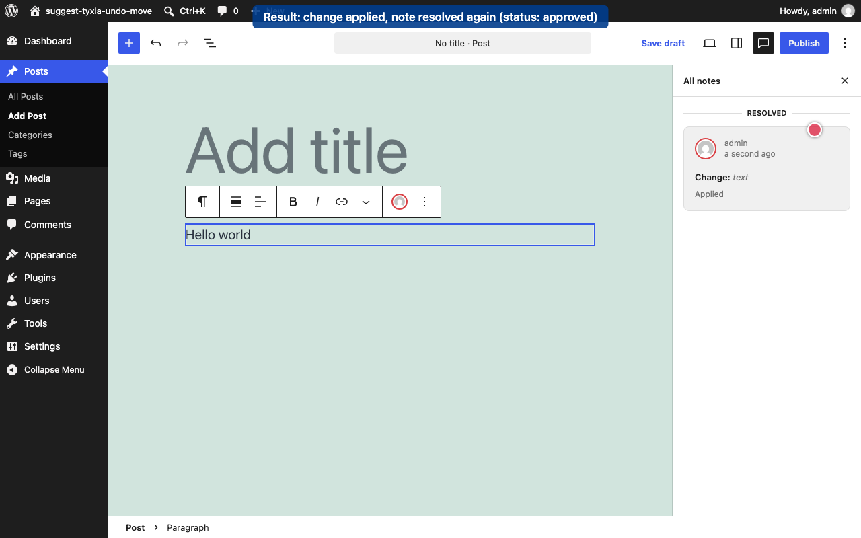Select the resolved admin note card
Viewport: 861px width, 538px height.
(767, 169)
